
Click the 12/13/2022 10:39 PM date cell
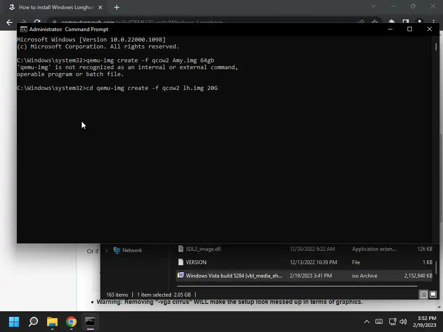313,262
